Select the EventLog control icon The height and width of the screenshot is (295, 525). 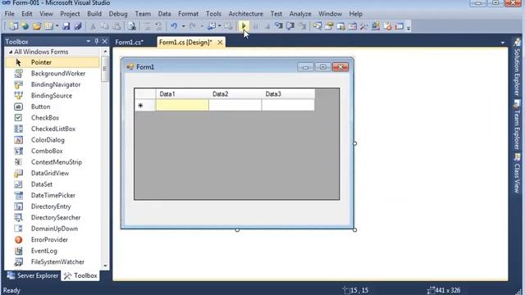point(18,251)
